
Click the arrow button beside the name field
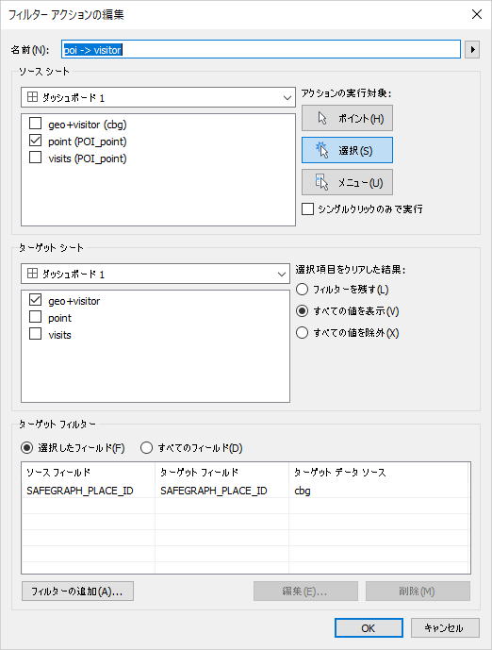[x=472, y=50]
